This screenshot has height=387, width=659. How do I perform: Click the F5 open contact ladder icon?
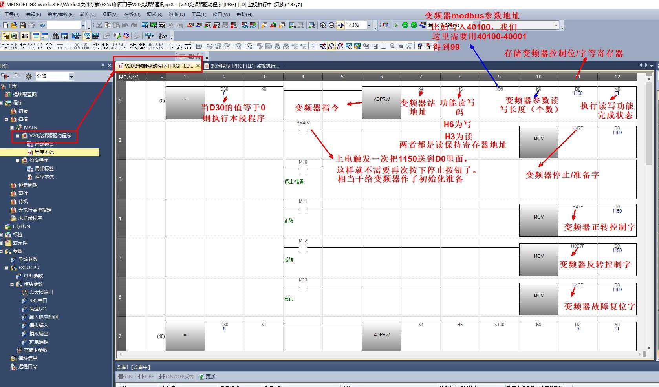pyautogui.click(x=5, y=46)
